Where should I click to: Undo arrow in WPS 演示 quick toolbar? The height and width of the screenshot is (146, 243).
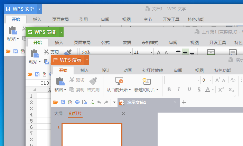[99, 102]
